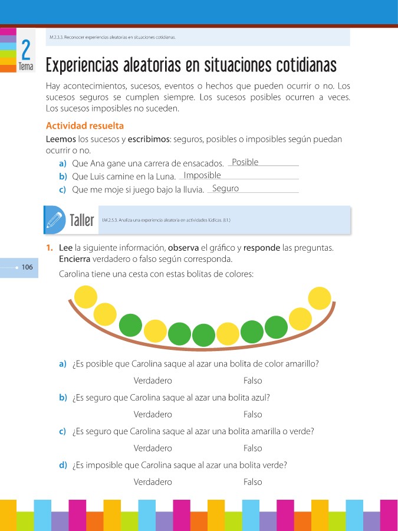Click the pencil icon beside Taller
This screenshot has height=531, width=398.
tap(55, 221)
